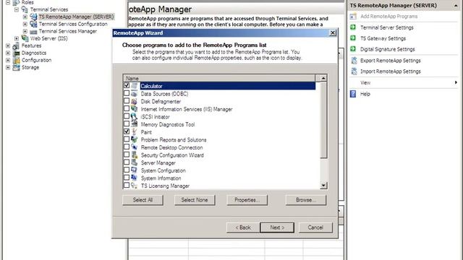Click the Terminal Server Settings icon
463x260 pixels.
click(x=353, y=27)
